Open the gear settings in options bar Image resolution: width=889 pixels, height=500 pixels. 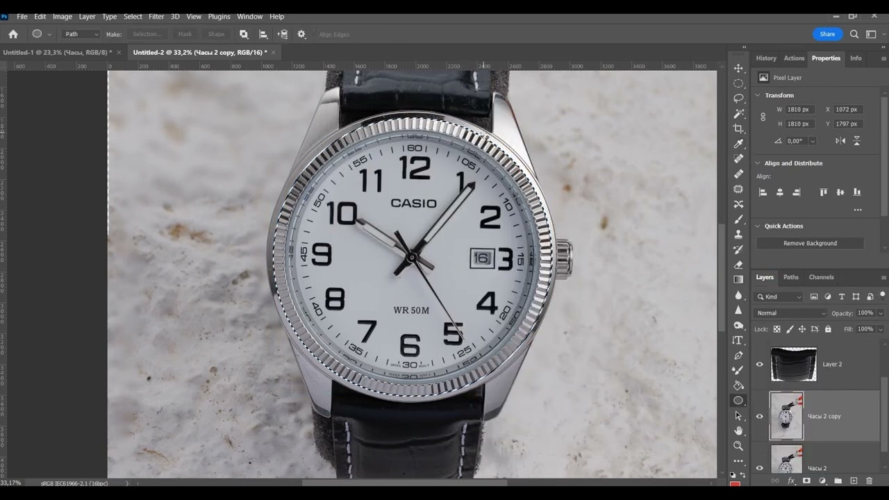(301, 34)
